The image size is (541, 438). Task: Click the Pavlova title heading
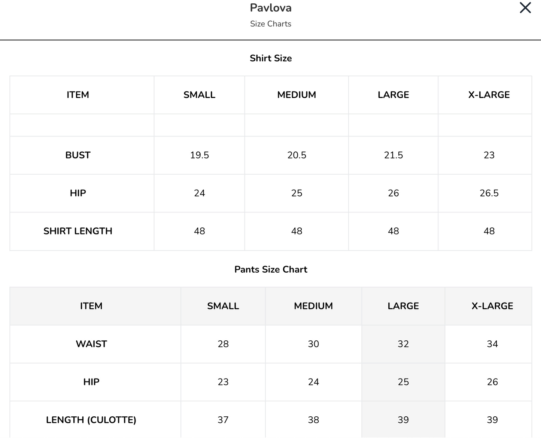[271, 8]
